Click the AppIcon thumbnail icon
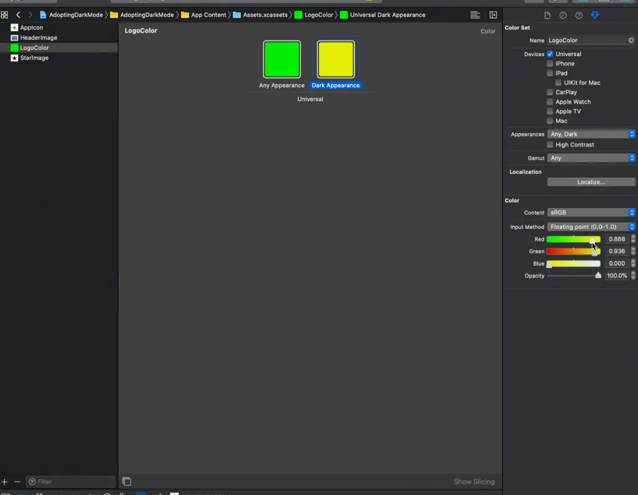 tap(14, 27)
